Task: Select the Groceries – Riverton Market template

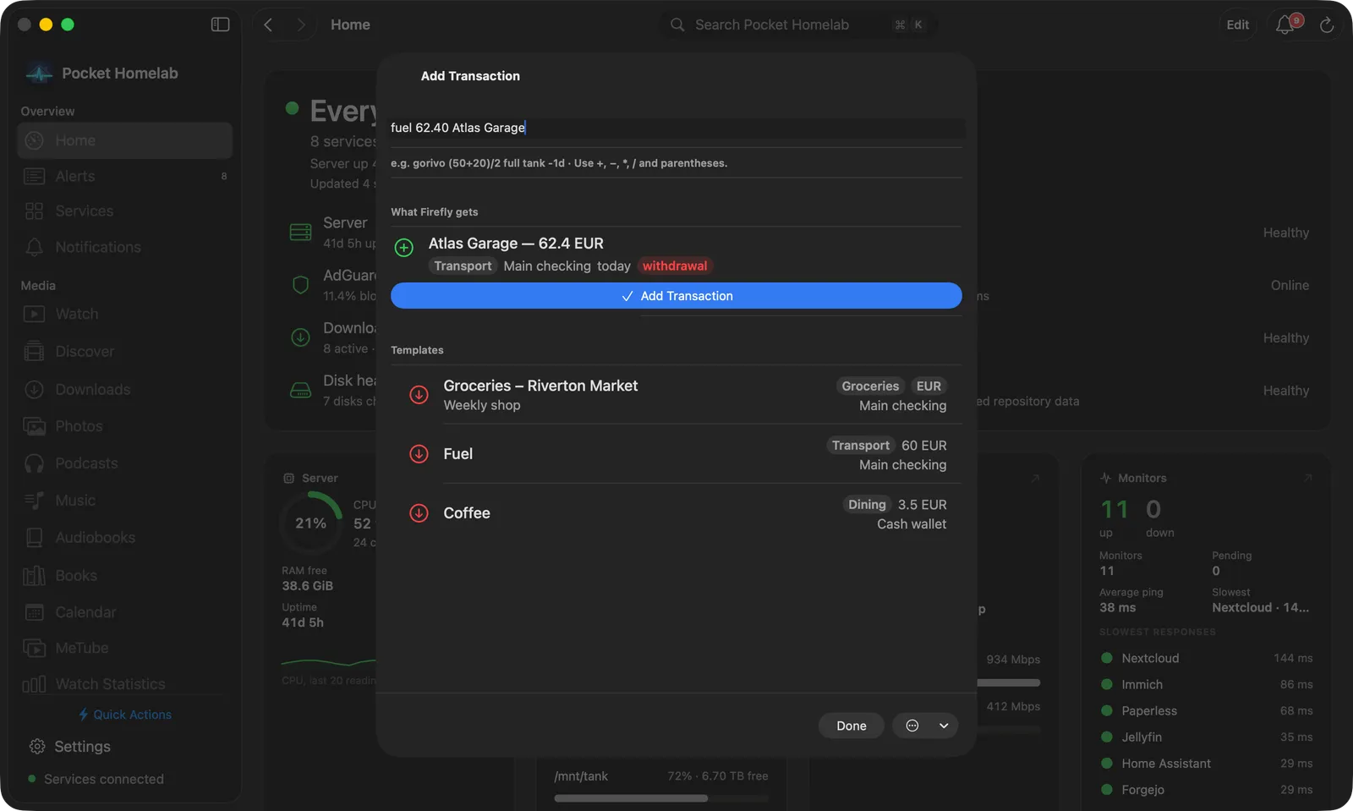Action: pos(676,395)
